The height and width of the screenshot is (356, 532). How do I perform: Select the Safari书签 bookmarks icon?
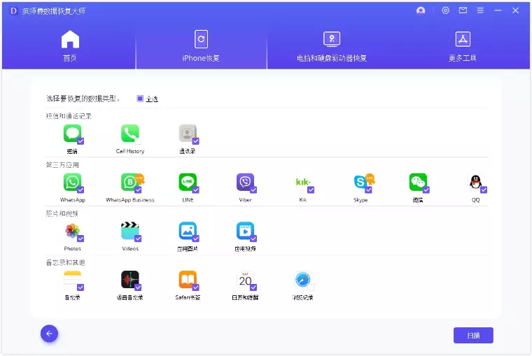pyautogui.click(x=188, y=279)
